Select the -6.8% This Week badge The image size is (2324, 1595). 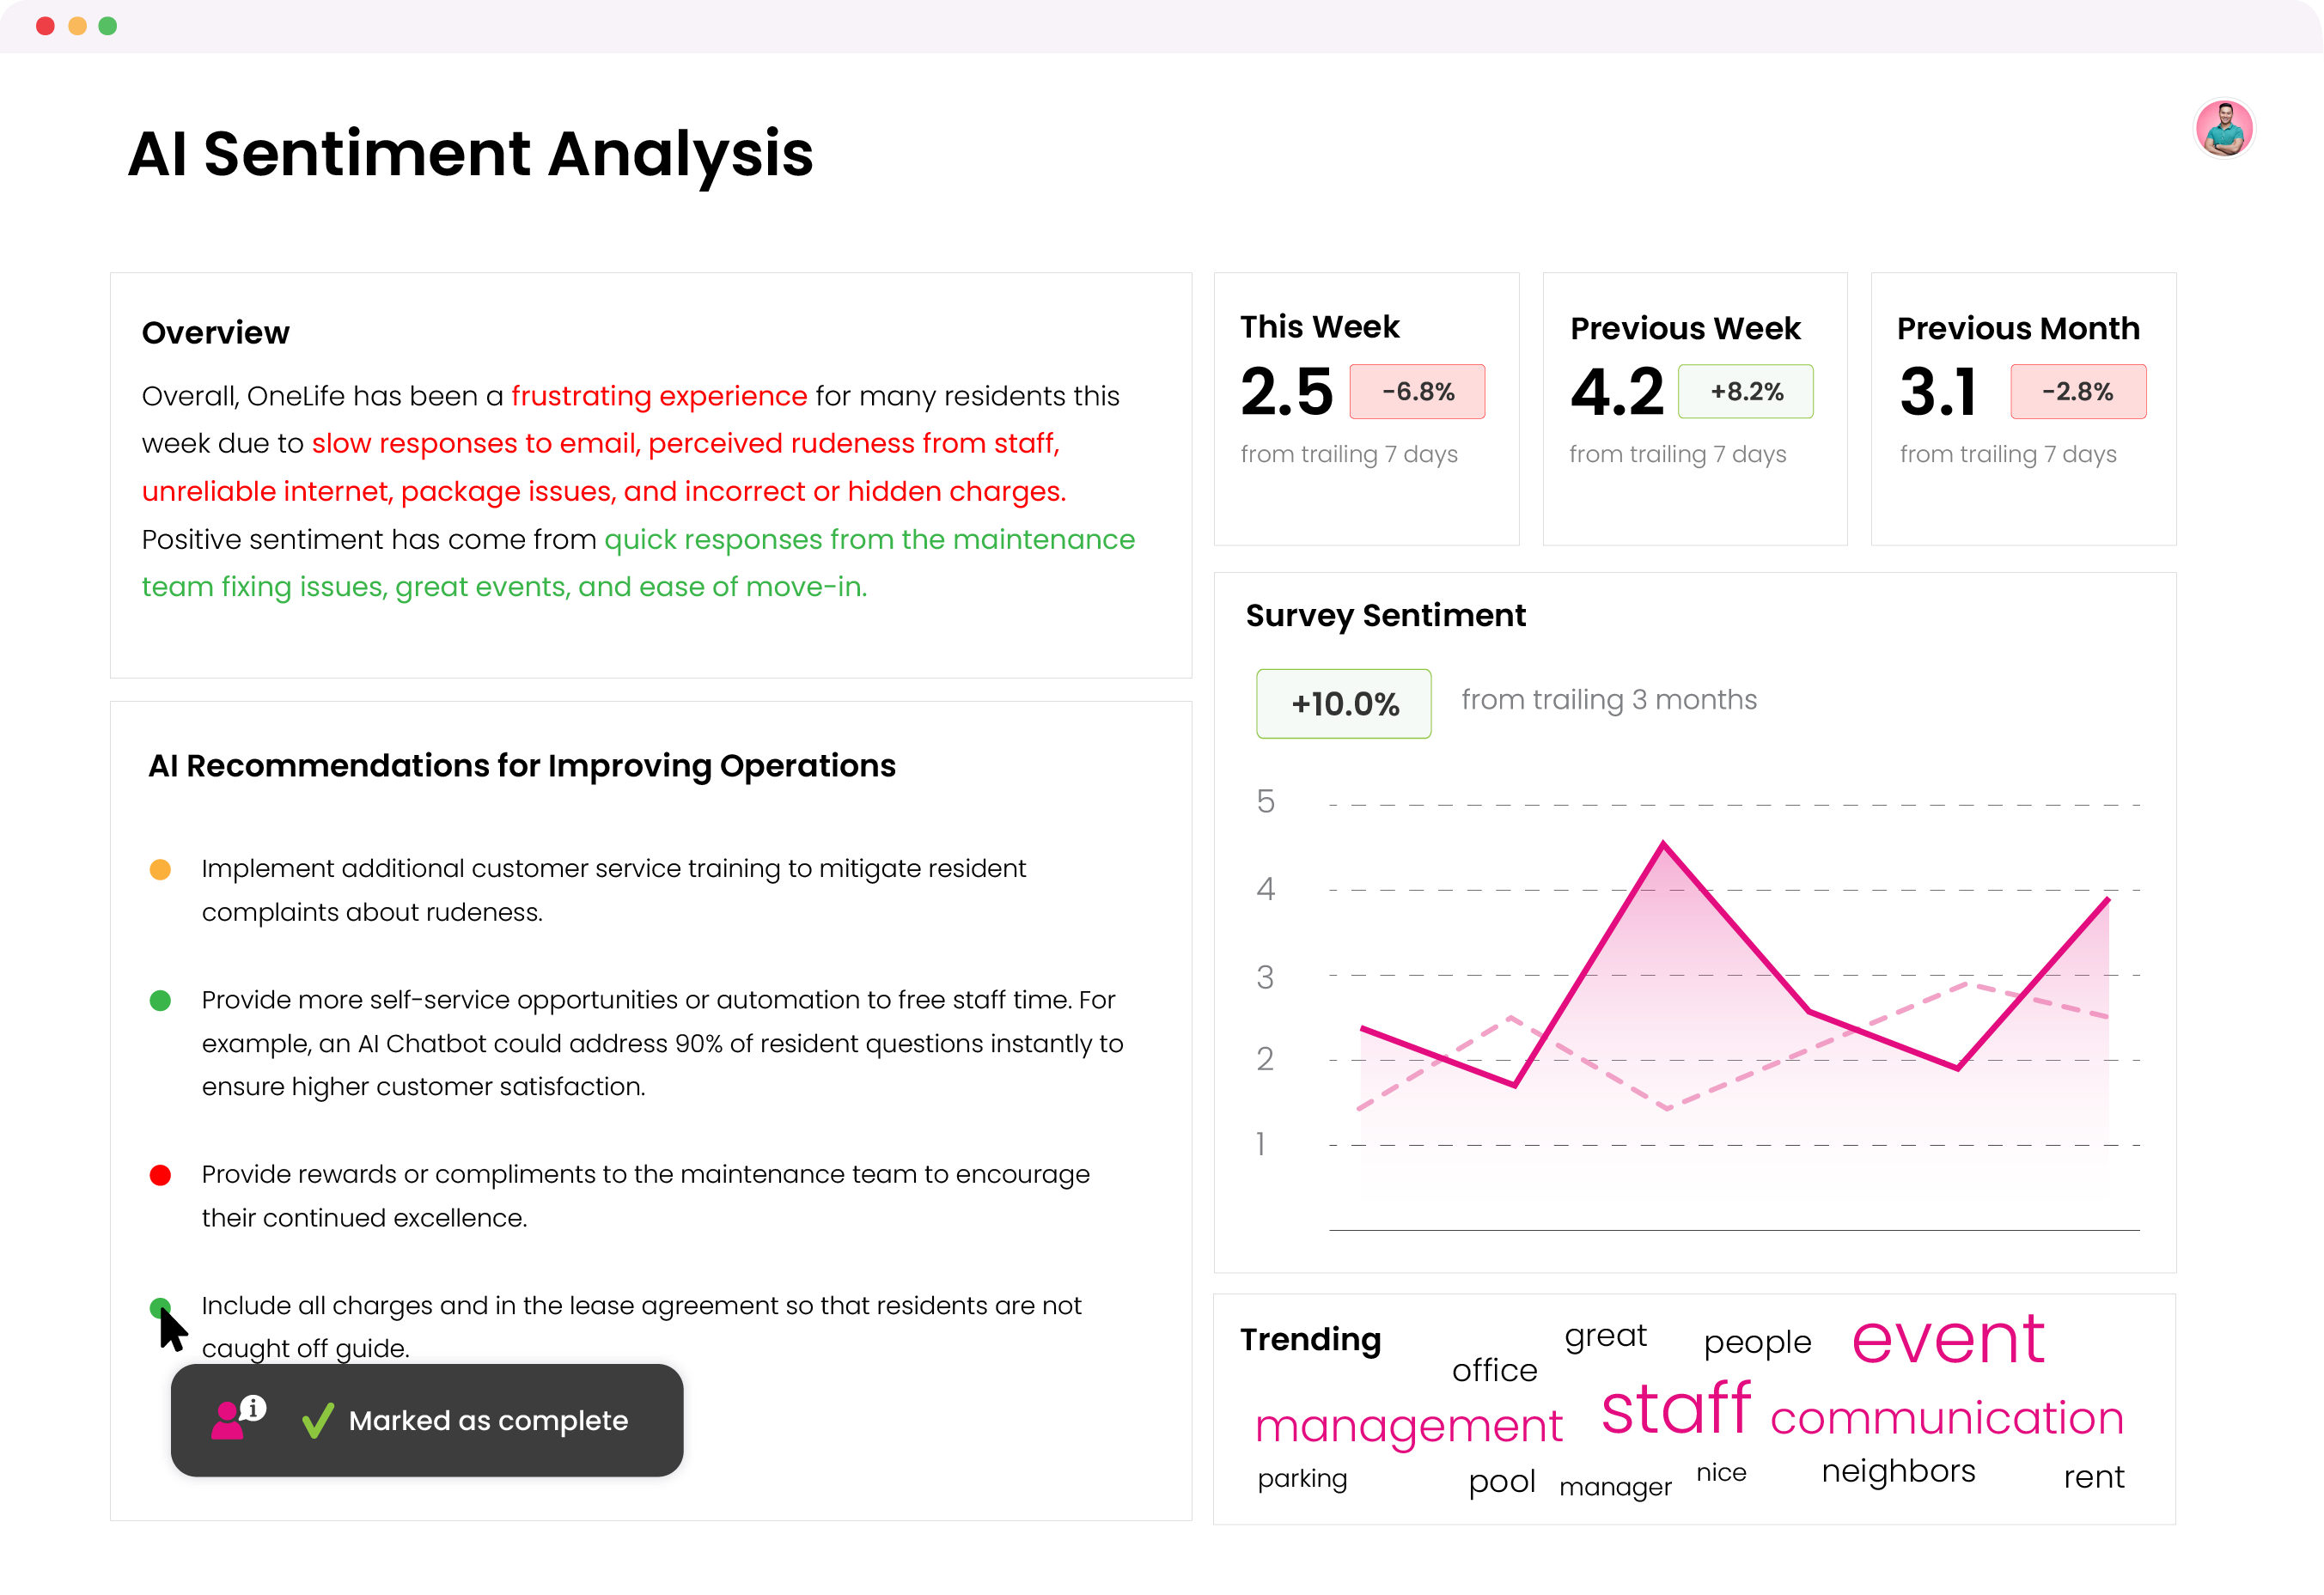1416,392
